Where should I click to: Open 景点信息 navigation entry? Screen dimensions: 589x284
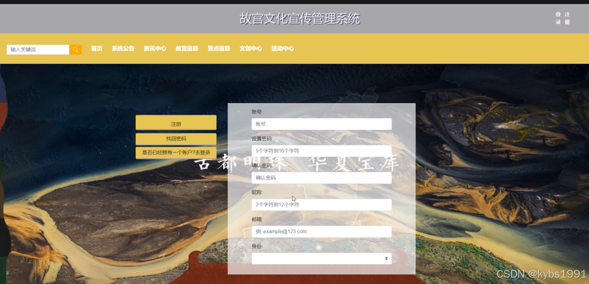point(219,48)
